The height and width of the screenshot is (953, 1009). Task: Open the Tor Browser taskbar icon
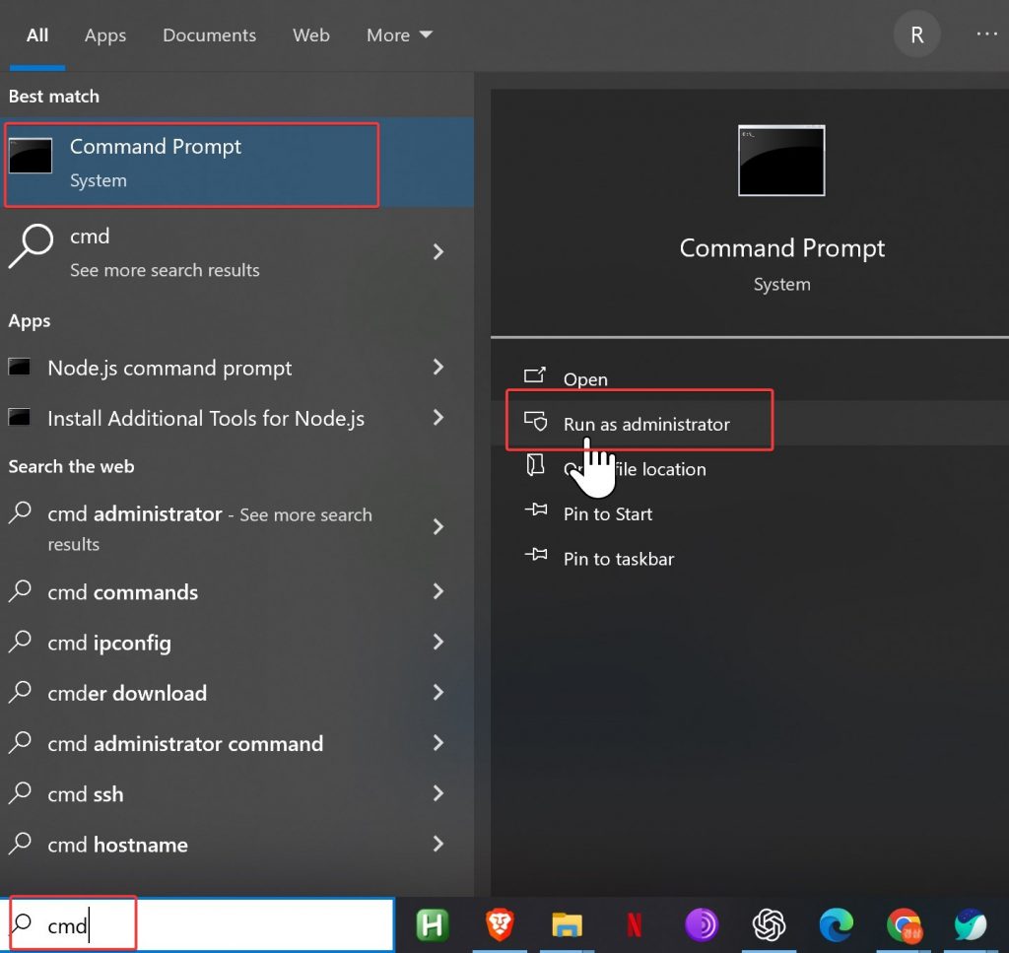701,924
